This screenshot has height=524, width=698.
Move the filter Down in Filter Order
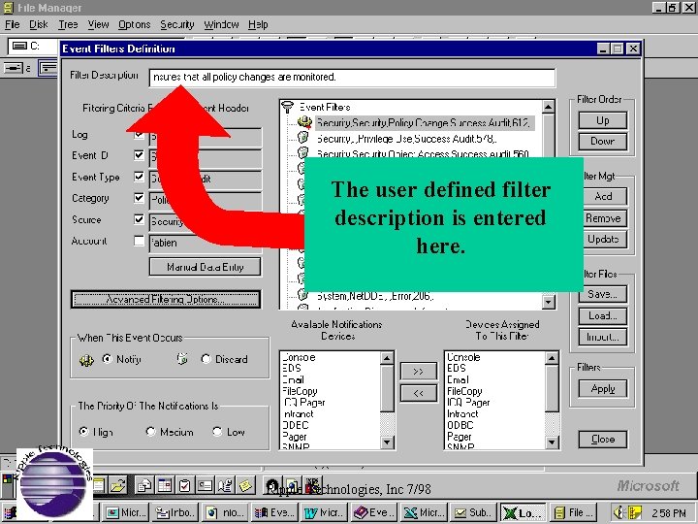tap(603, 142)
